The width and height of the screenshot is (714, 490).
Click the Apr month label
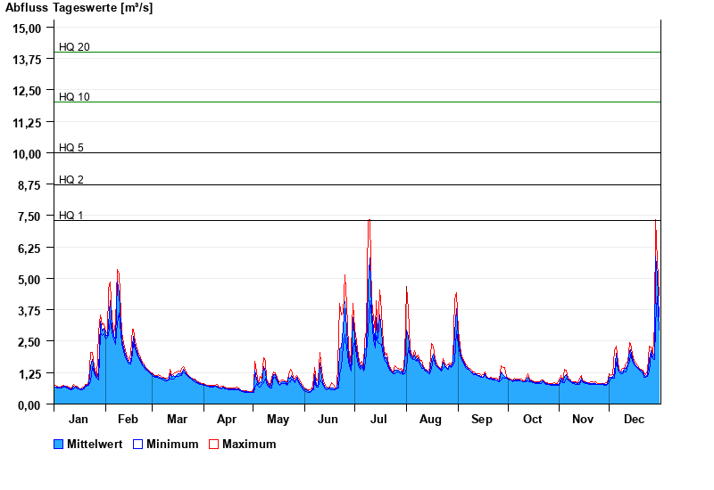point(227,420)
